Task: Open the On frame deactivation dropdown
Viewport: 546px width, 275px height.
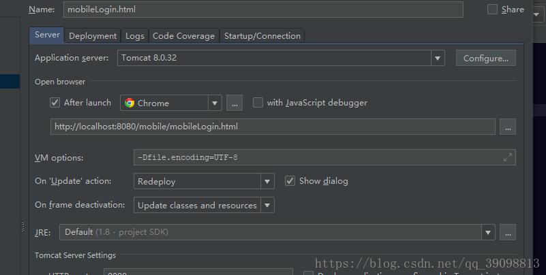Action: (x=267, y=205)
